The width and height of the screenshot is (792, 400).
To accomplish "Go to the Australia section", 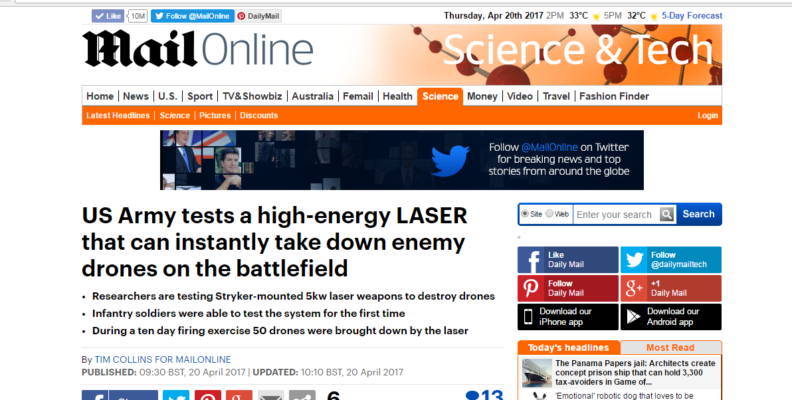I will pyautogui.click(x=313, y=96).
